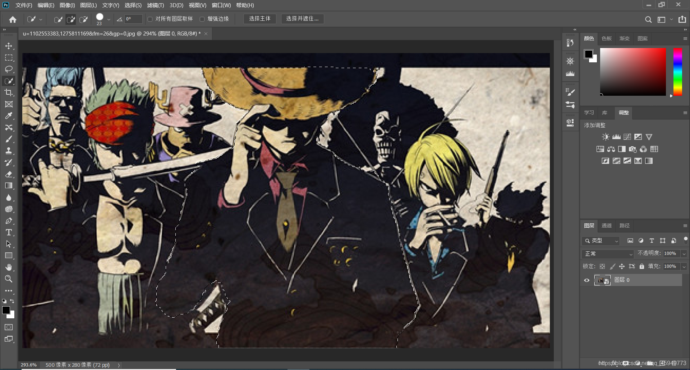Toggle lock all padlock icon
The height and width of the screenshot is (370, 690).
pos(642,266)
